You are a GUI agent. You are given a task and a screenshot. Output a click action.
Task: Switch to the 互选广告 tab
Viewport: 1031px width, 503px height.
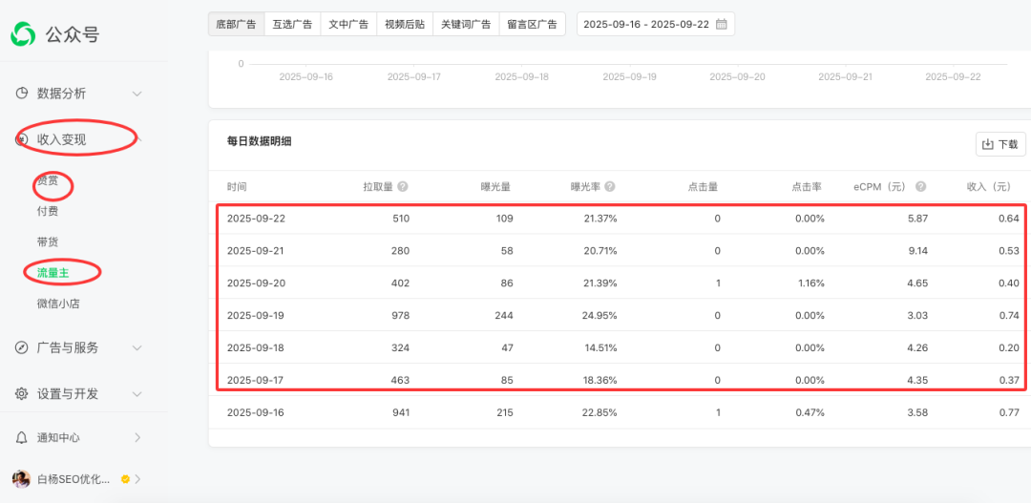point(291,24)
